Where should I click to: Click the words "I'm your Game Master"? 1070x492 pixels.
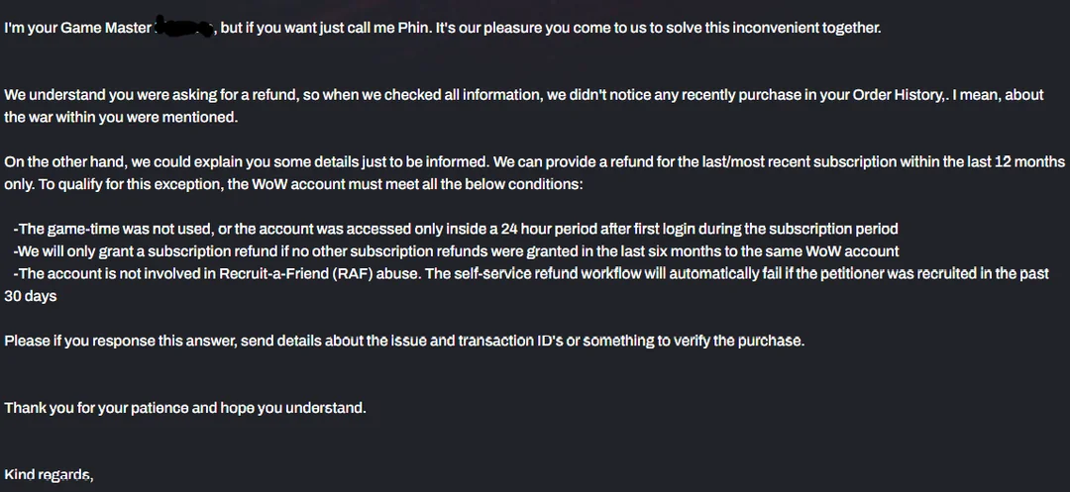[78, 28]
